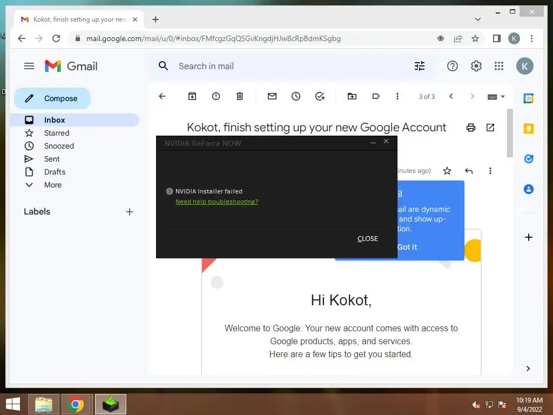Click the muted volume tray icon
The width and height of the screenshot is (553, 415).
476,405
